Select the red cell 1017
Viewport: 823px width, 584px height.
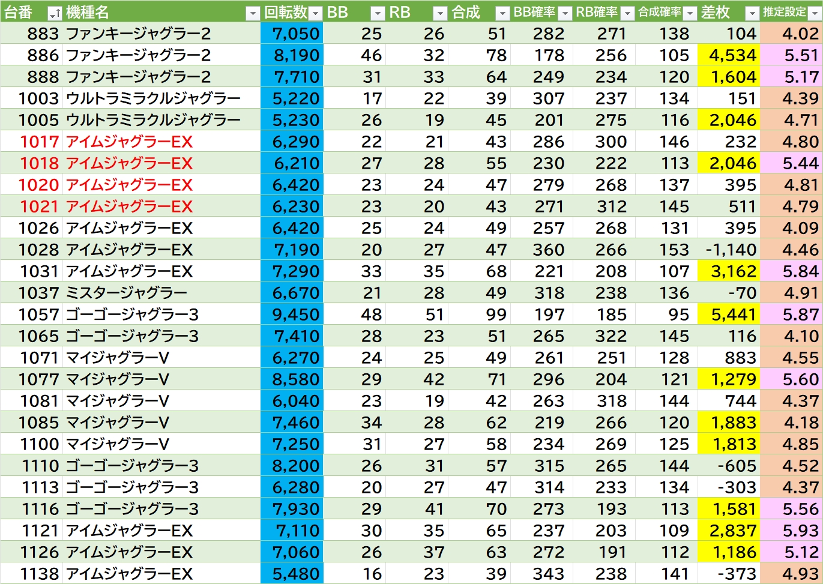[x=32, y=142]
